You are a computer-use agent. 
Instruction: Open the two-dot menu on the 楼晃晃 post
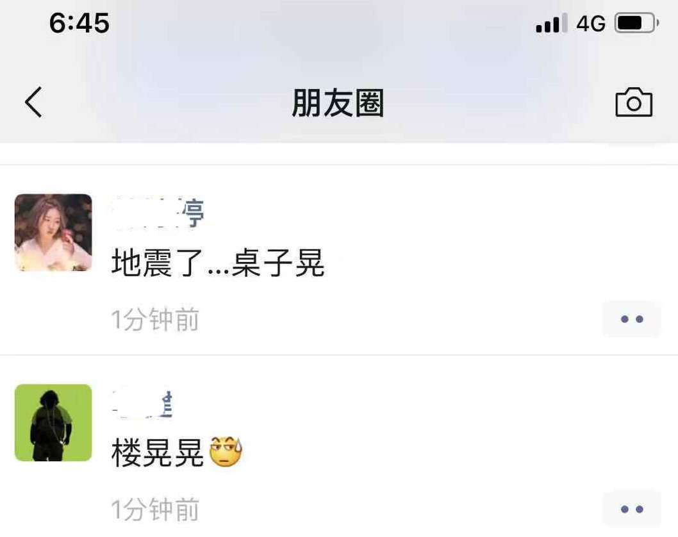(632, 509)
